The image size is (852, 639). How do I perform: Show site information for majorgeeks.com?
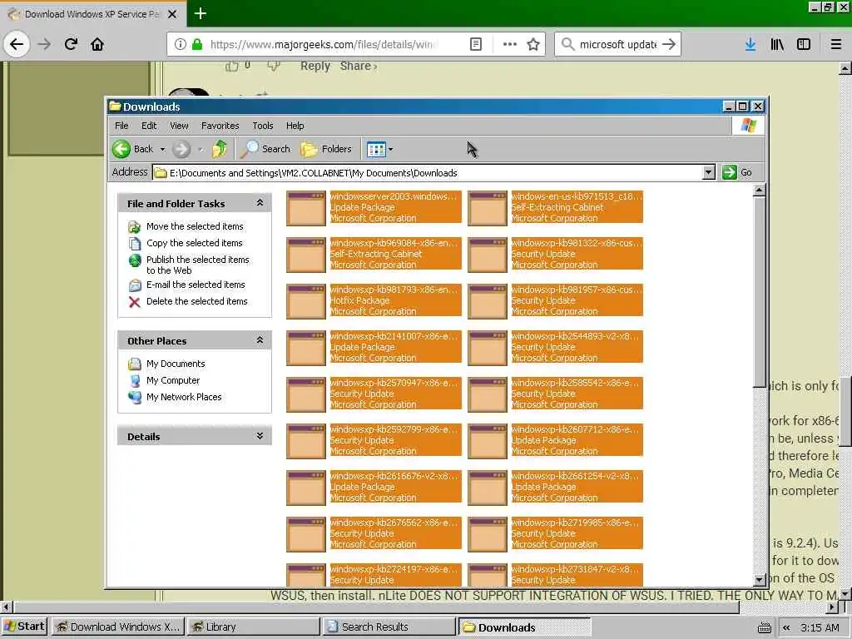[181, 44]
